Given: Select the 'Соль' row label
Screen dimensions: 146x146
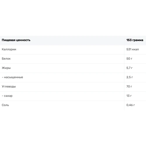Looking at the screenshot, I should click(5, 105).
